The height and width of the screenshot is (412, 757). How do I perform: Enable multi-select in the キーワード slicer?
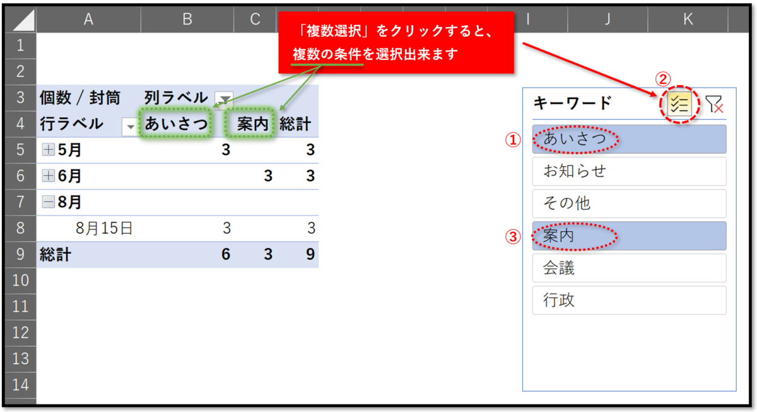tap(679, 105)
